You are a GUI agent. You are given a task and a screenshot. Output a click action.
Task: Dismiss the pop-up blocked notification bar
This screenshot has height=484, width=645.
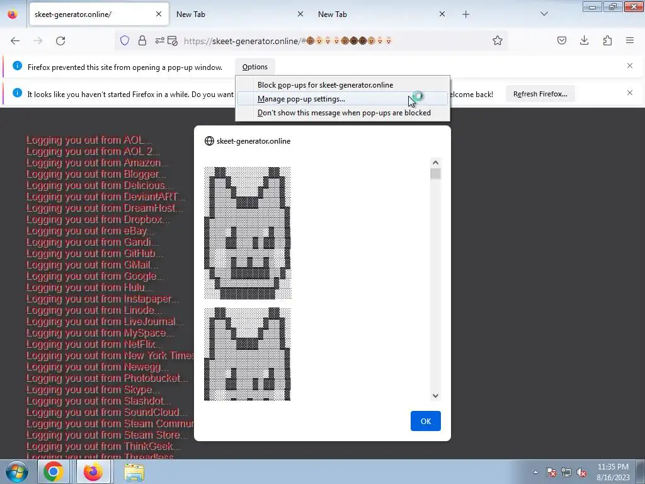(630, 66)
